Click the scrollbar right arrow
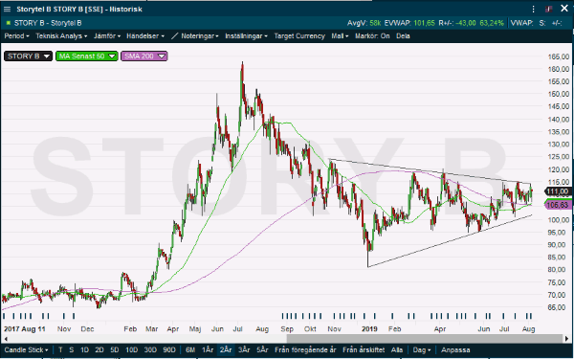The image size is (574, 359). pos(567,339)
